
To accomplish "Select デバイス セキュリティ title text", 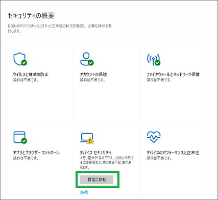I will [x=95, y=153].
